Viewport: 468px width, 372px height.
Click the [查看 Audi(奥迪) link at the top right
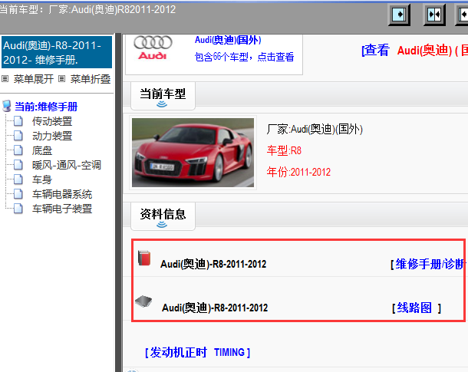tap(414, 50)
